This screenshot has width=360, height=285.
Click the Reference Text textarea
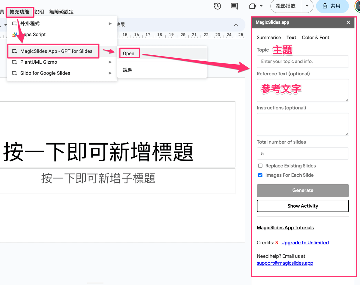point(303,90)
